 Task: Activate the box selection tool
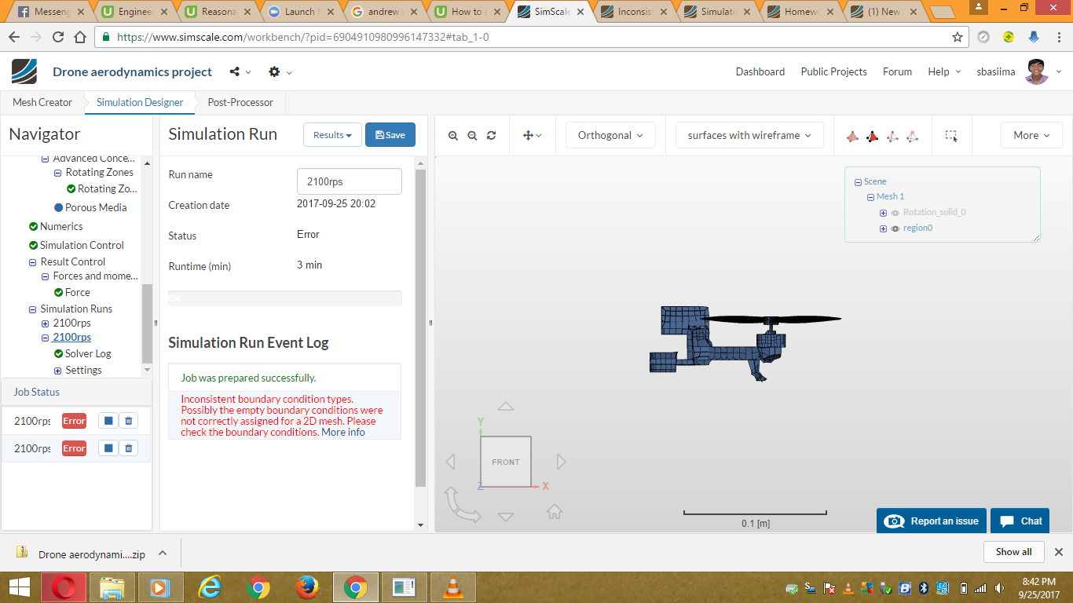(x=951, y=136)
